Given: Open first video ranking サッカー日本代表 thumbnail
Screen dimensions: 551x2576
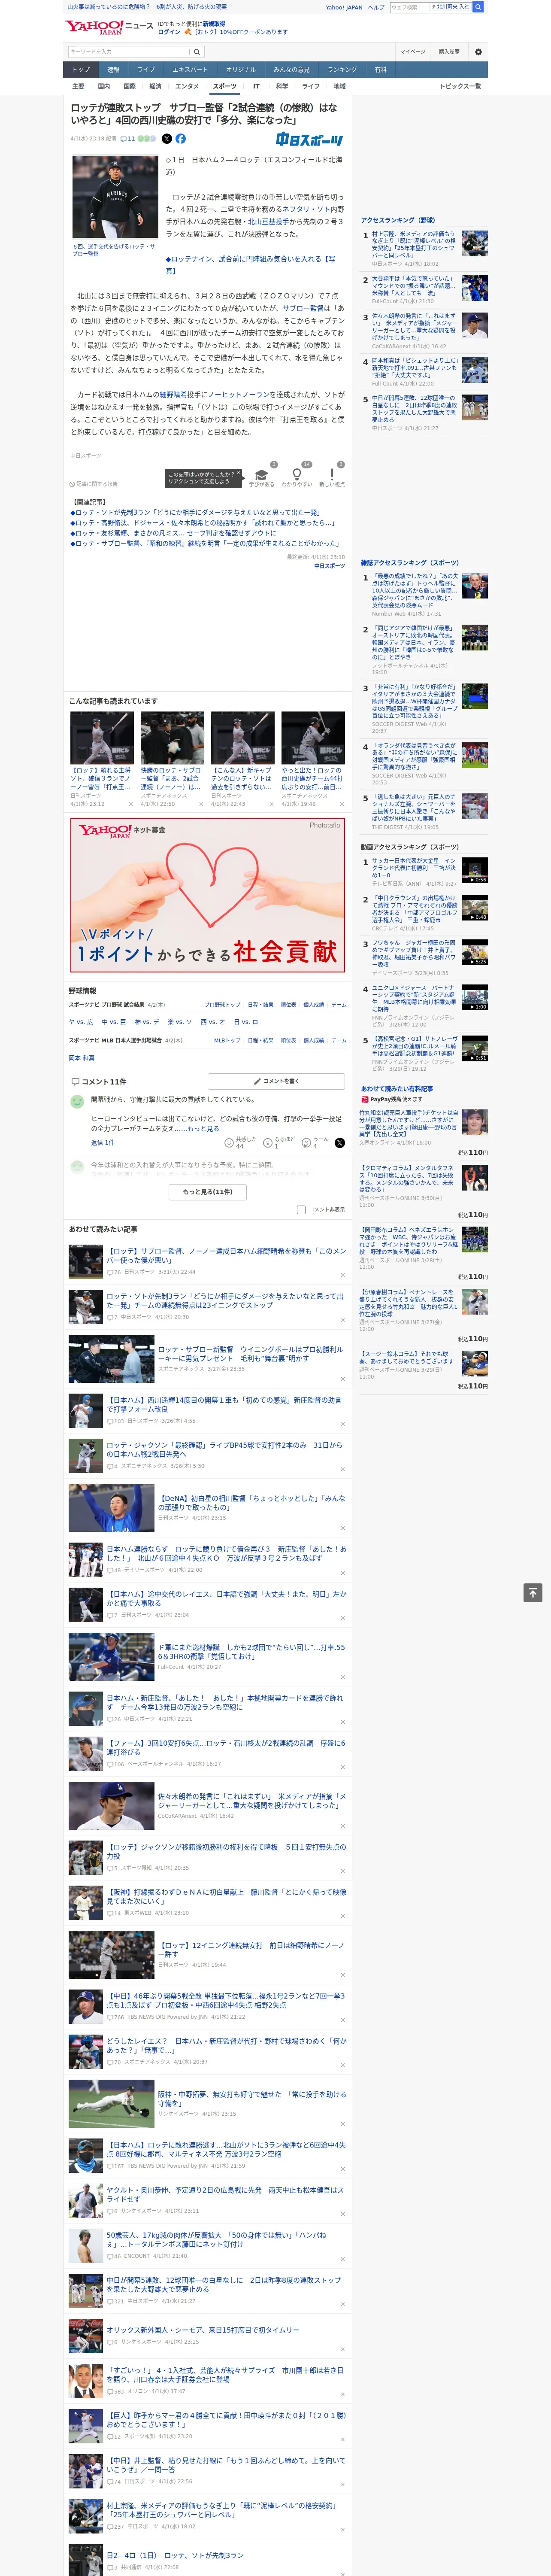Looking at the screenshot, I should (x=474, y=869).
